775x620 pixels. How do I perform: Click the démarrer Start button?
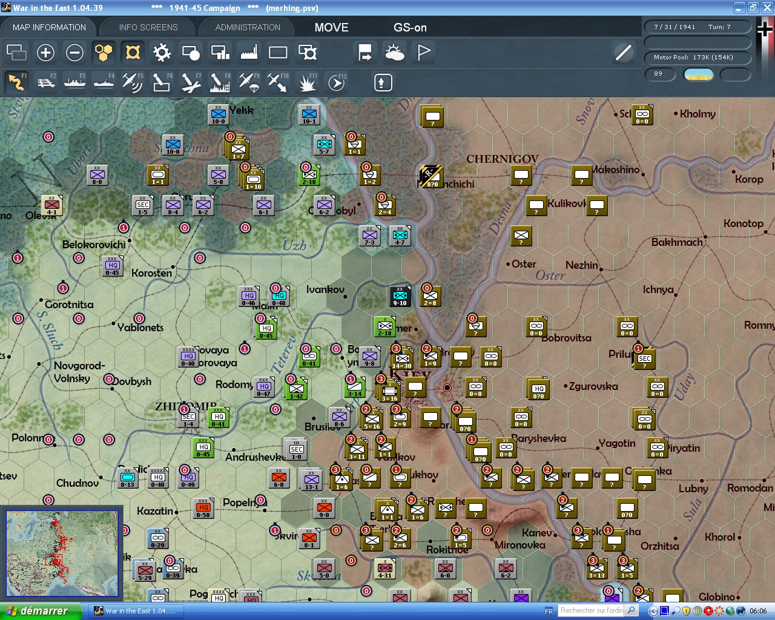pos(41,611)
